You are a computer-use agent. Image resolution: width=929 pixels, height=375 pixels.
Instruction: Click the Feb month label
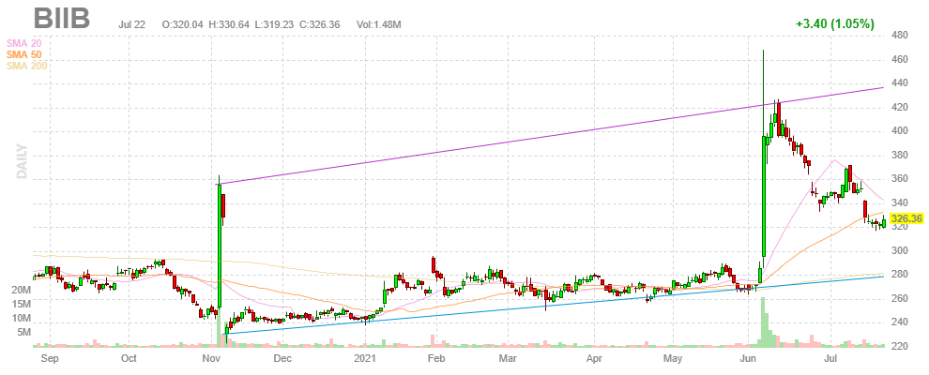[x=436, y=358]
